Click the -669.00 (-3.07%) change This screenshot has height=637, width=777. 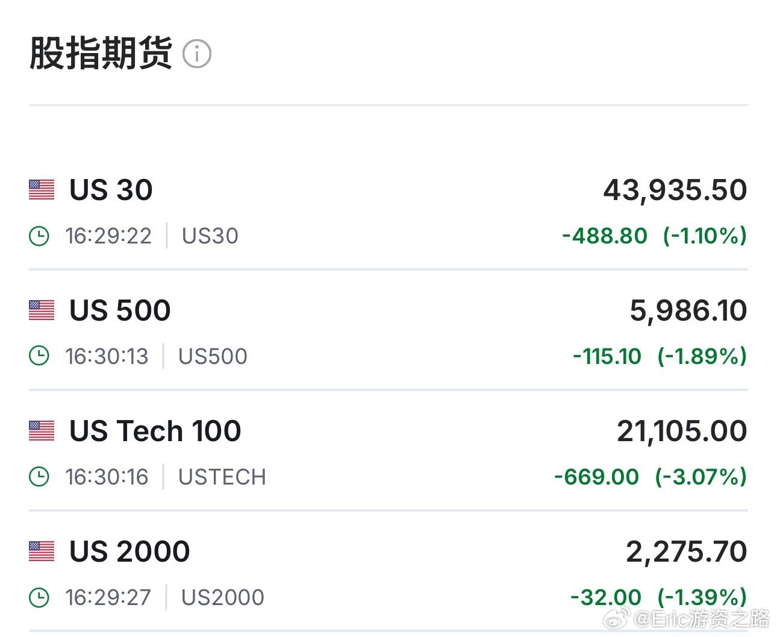651,477
